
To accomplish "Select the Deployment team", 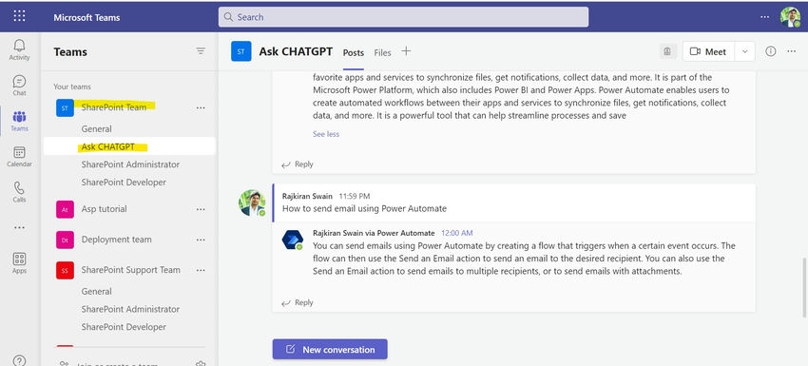I will [x=117, y=240].
